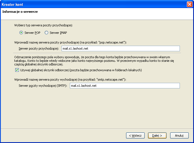
Task: Focus the outgoing SMTP server text field
Action: 125,86
